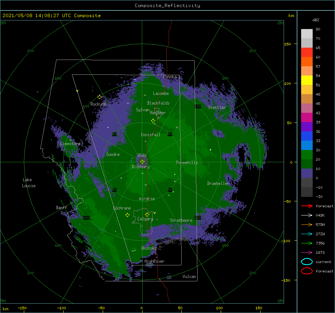
Task: Select the violet 39-36 dBZ swatch
Action: (x=307, y=127)
